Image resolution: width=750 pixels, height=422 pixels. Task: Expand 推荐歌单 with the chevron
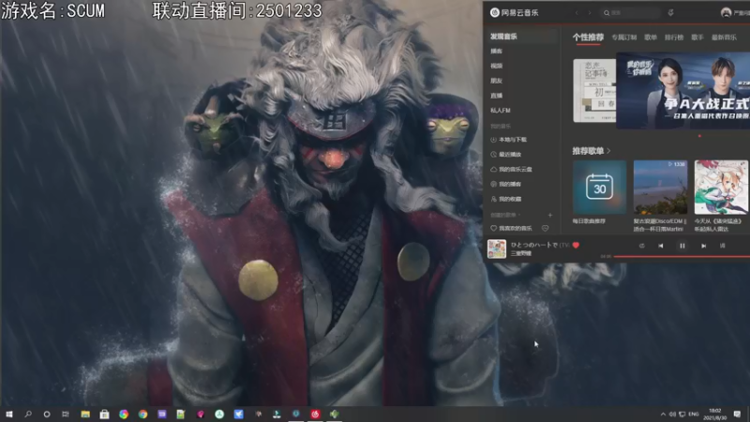click(x=608, y=151)
